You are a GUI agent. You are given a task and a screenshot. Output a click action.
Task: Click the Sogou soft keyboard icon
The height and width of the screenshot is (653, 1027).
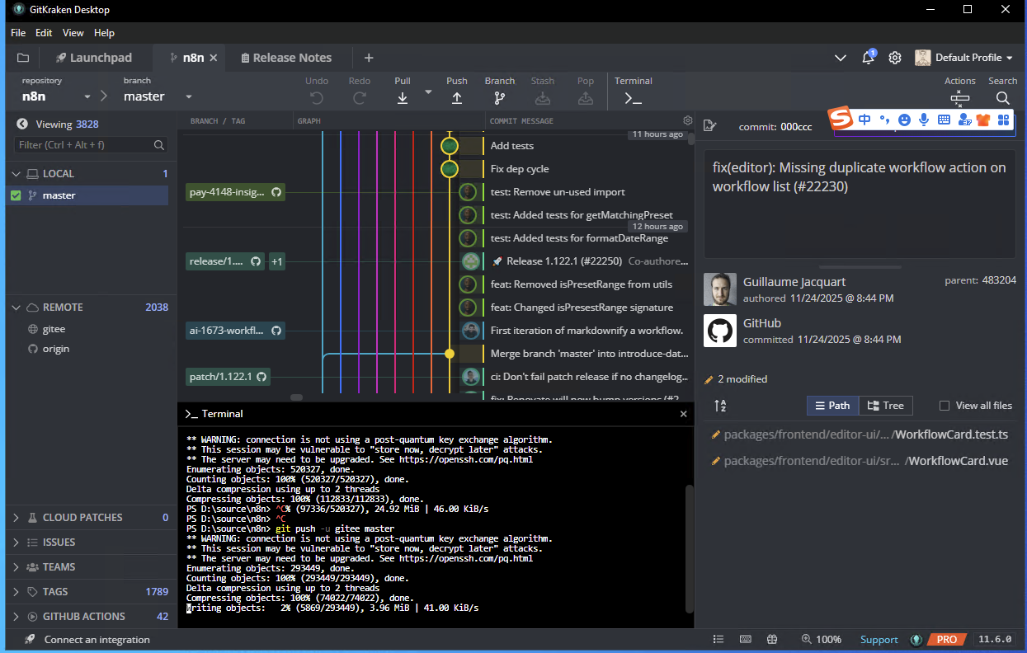click(x=944, y=120)
